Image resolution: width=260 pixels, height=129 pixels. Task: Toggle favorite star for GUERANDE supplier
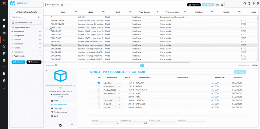pos(99,86)
